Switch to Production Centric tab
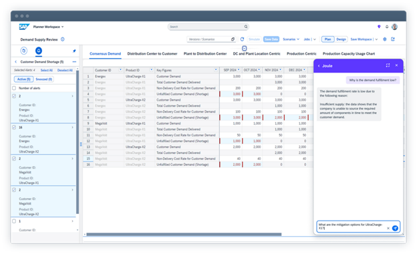Screen dimensions: 417x254 point(301,53)
